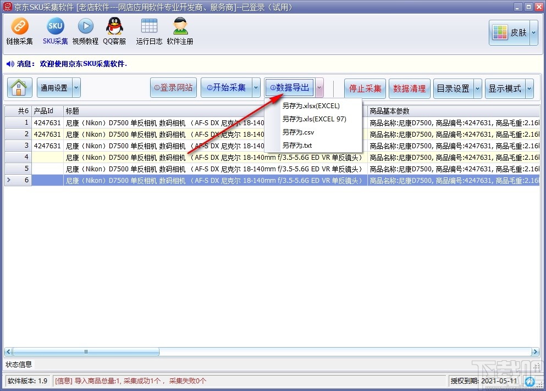The width and height of the screenshot is (546, 391).
Task: Click the horizontal scrollbar right arrow
Action: (x=535, y=351)
